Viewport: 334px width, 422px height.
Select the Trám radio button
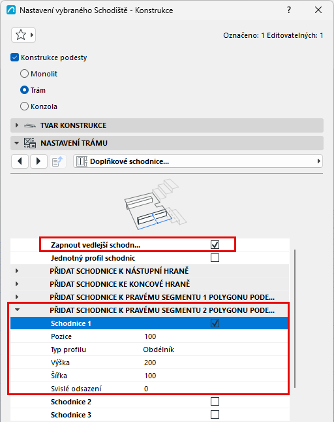pyautogui.click(x=24, y=90)
